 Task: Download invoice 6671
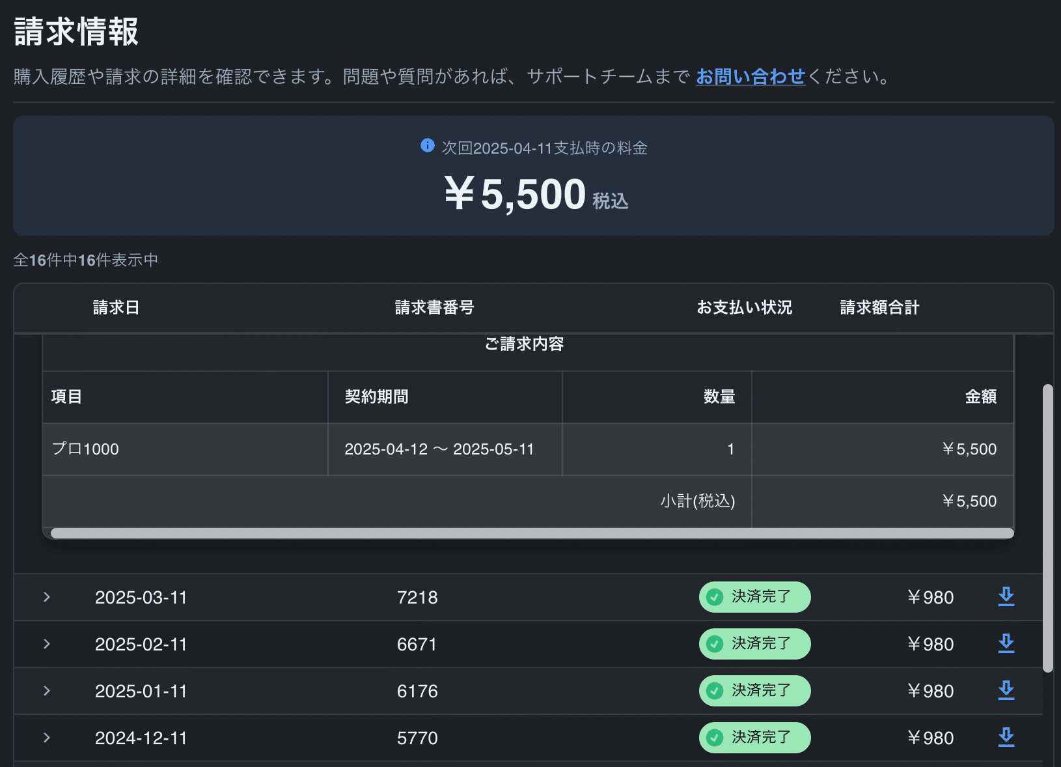[x=1006, y=643]
